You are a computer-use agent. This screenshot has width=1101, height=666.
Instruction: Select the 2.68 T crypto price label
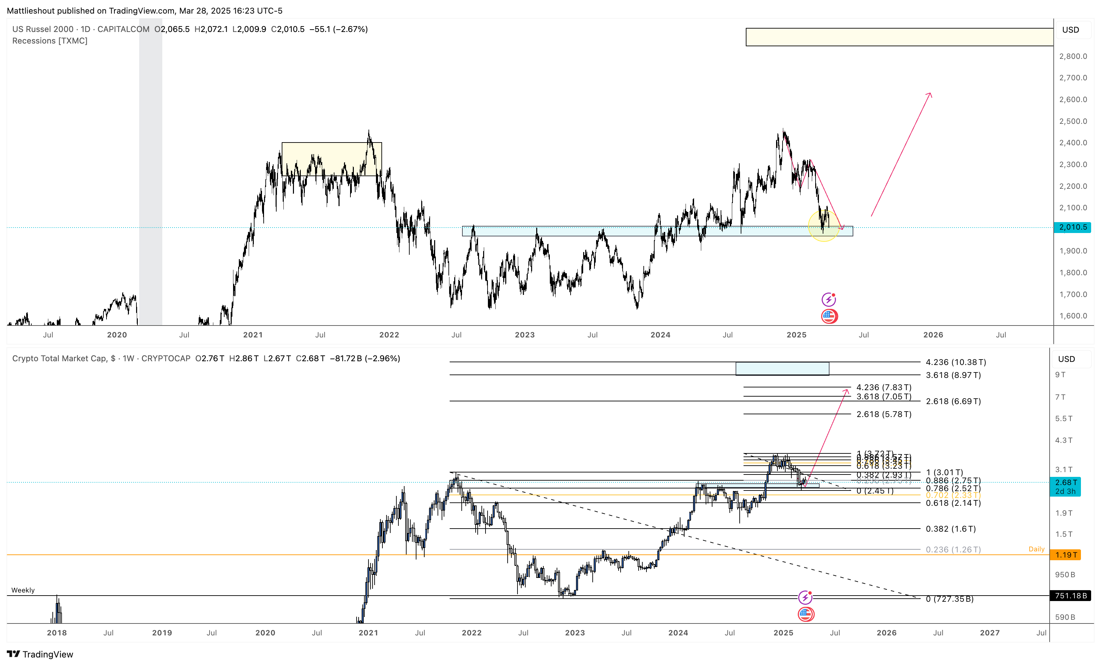1066,482
